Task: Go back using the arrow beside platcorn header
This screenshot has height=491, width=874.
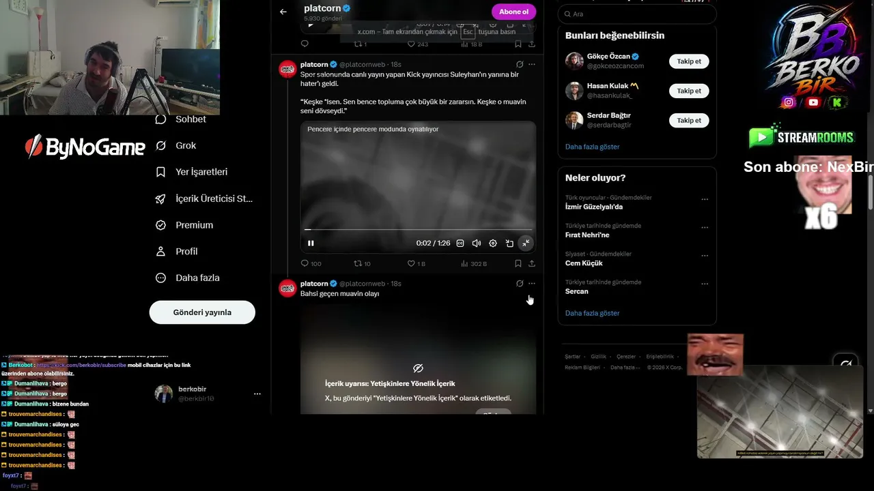Action: 283,12
